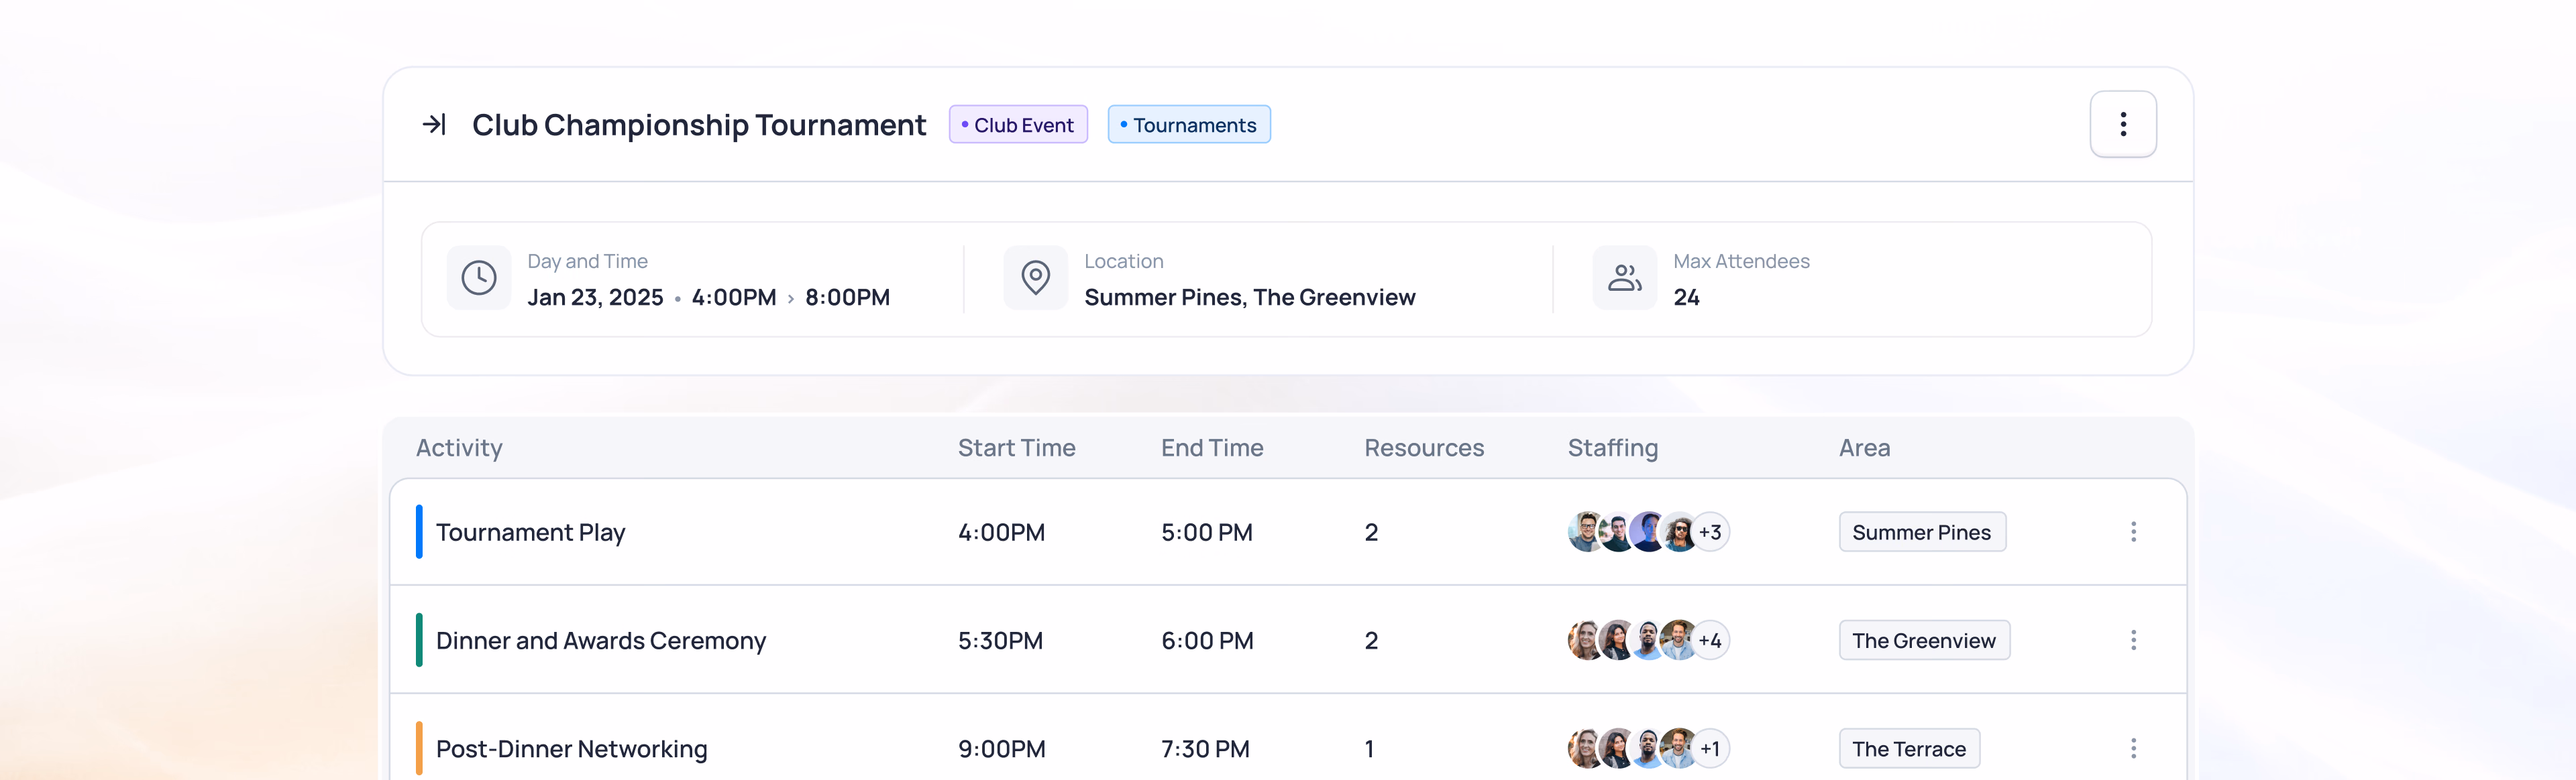Click the collapse panel arrow icon
Viewport: 2576px width, 780px height.
[x=434, y=124]
